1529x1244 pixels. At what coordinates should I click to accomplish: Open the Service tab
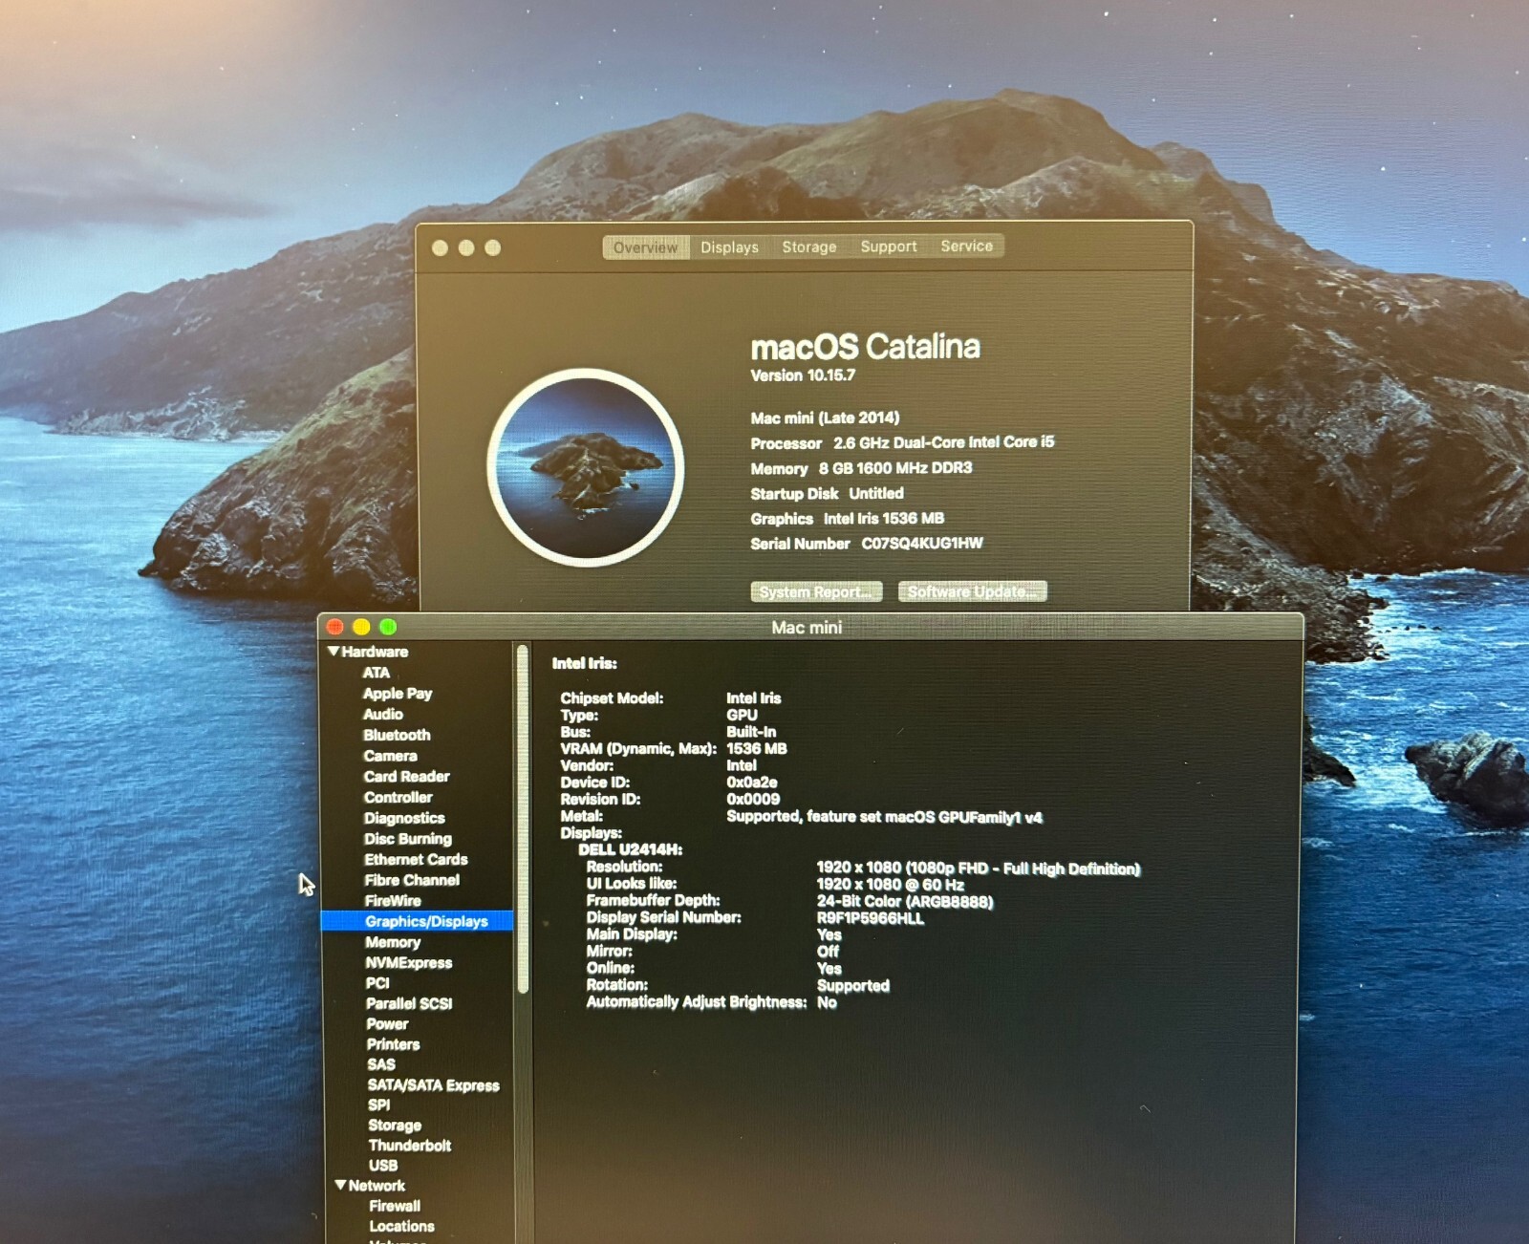[966, 246]
